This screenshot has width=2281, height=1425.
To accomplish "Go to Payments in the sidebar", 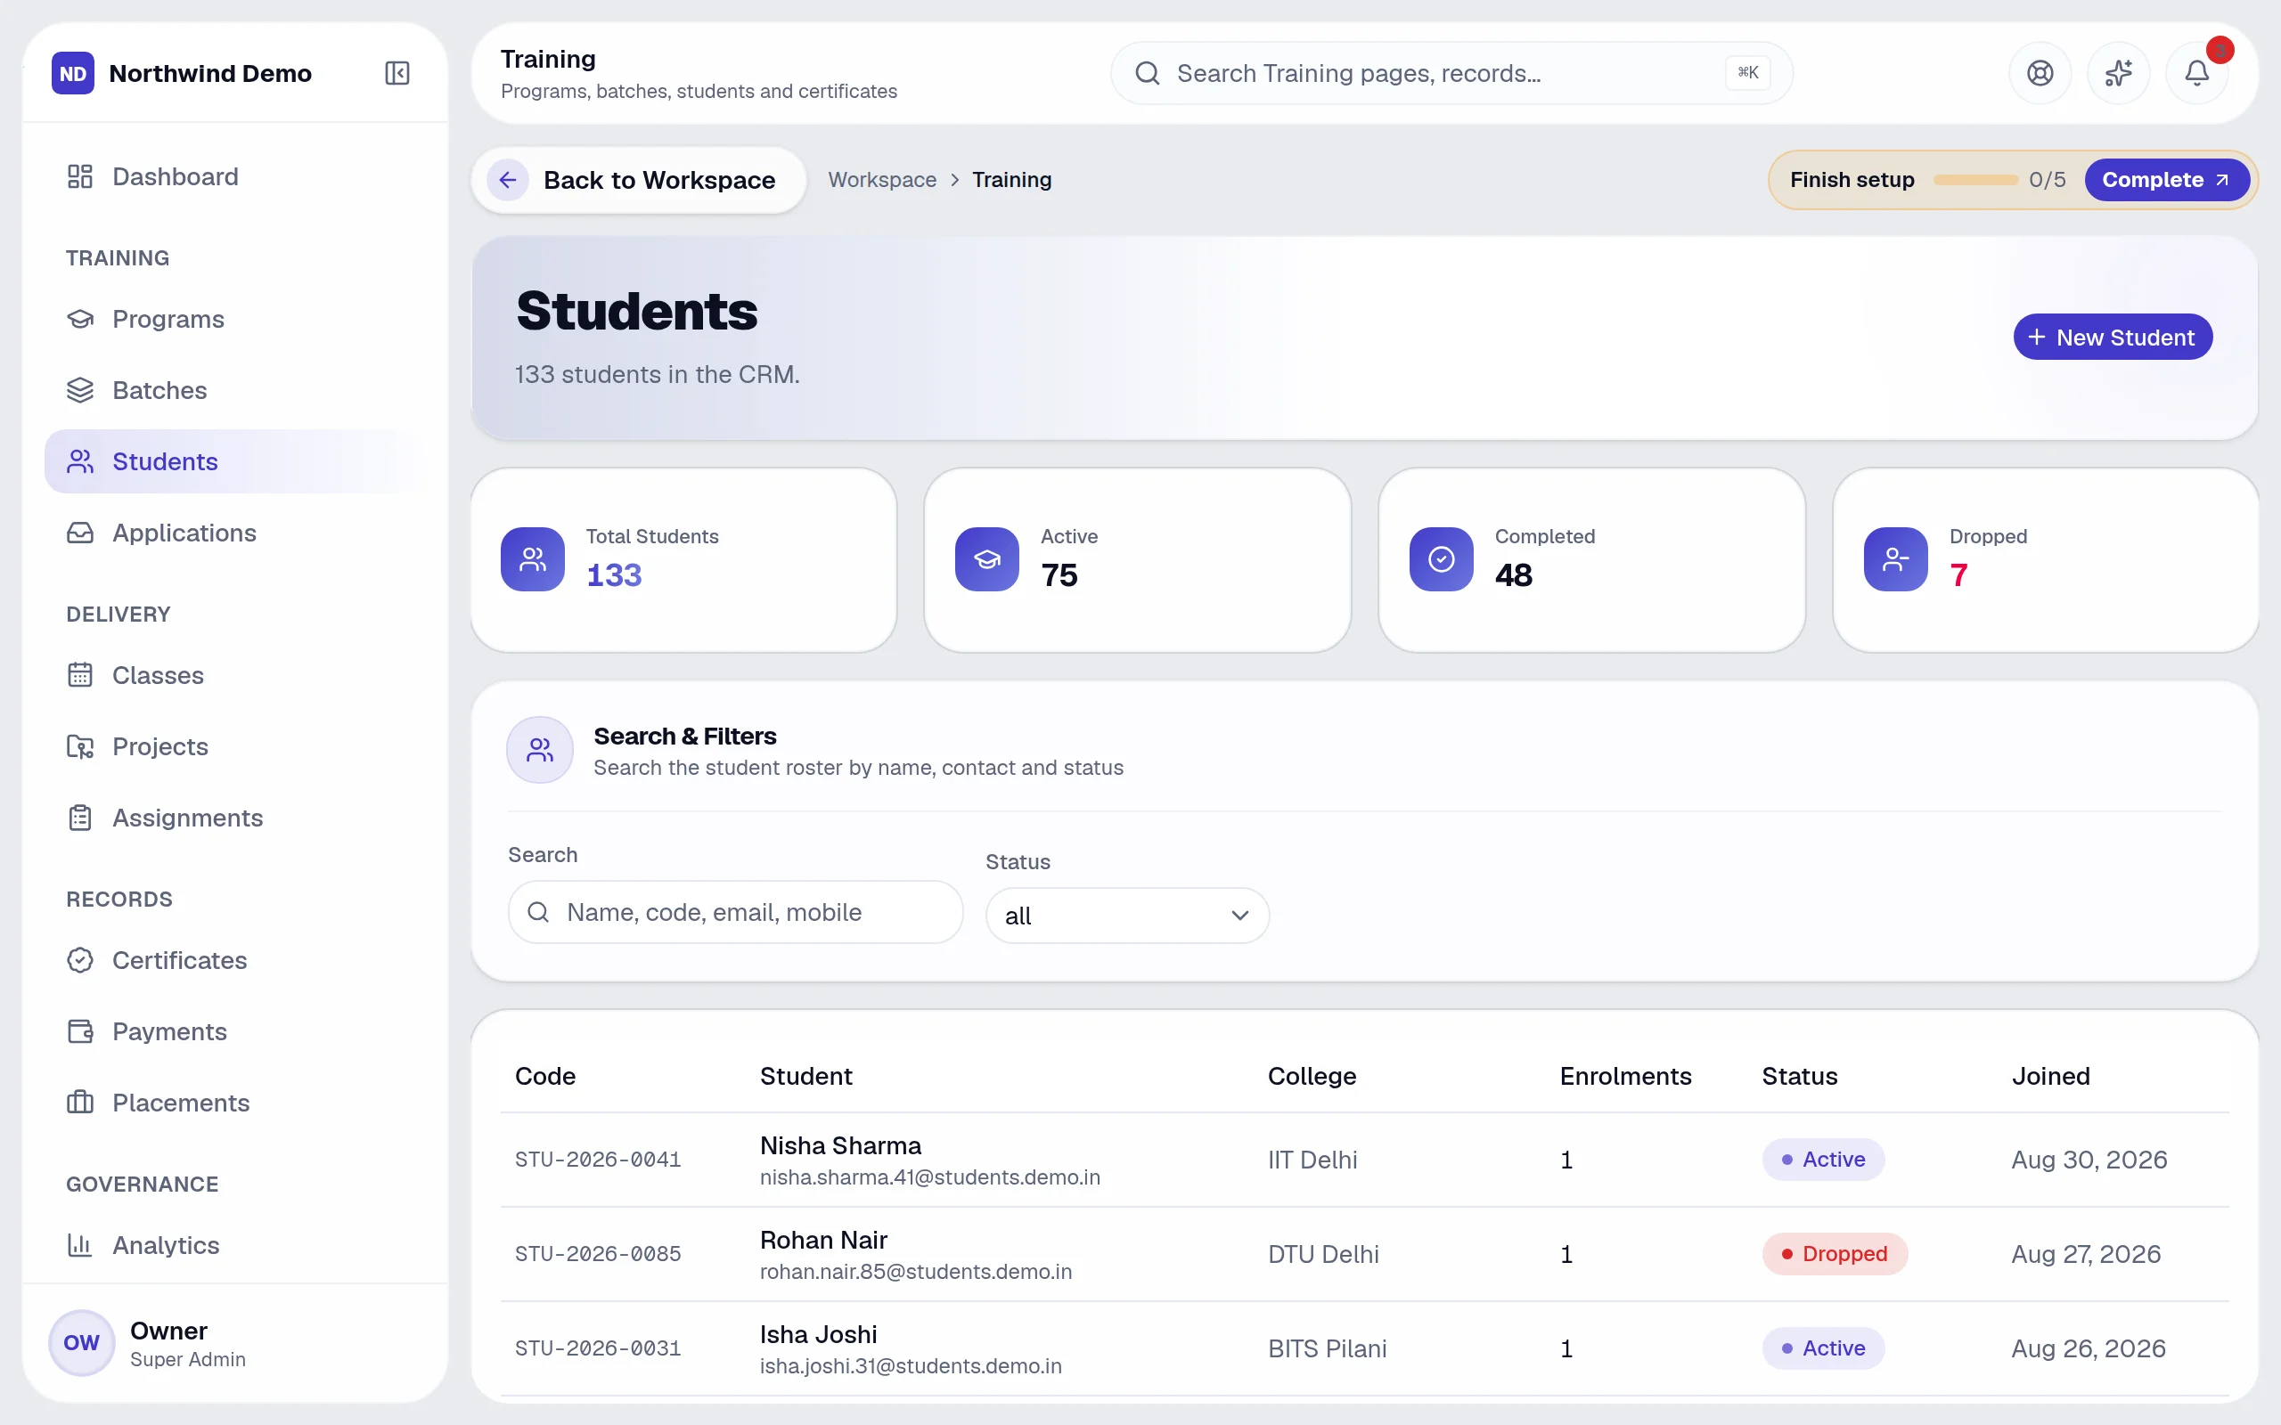I will tap(233, 1031).
